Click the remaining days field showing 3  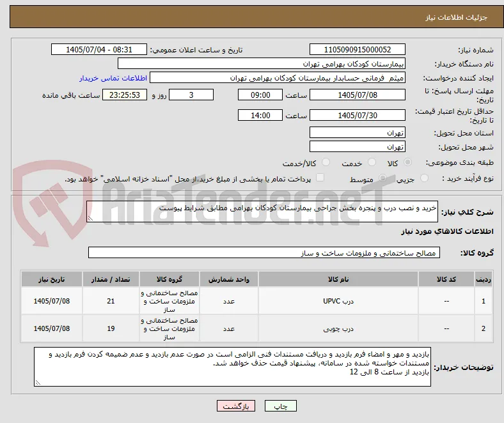pyautogui.click(x=191, y=95)
